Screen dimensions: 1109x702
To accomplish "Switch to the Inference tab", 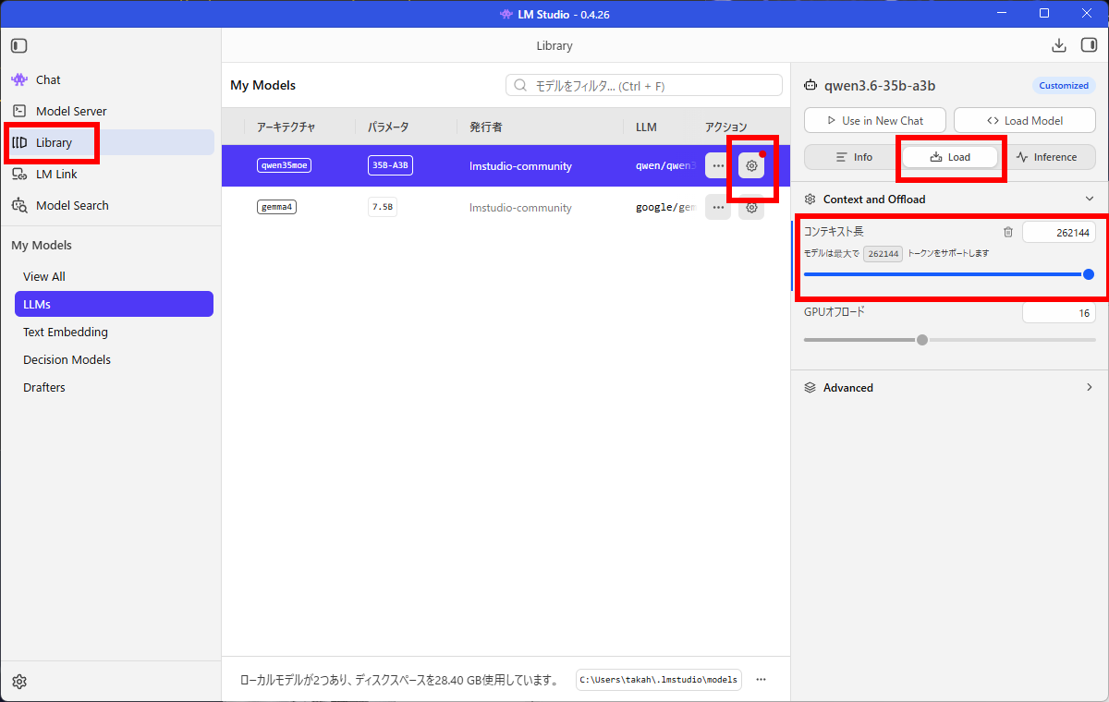I will 1046,157.
